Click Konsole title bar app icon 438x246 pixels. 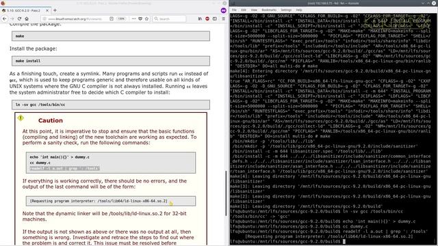[x=233, y=3]
